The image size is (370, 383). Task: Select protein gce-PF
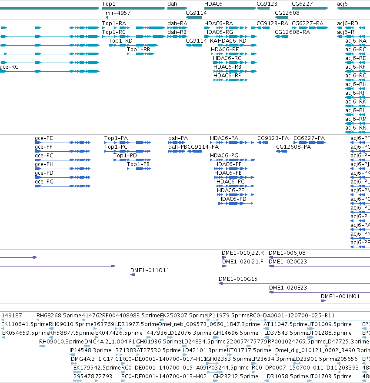pyautogui.click(x=63, y=151)
